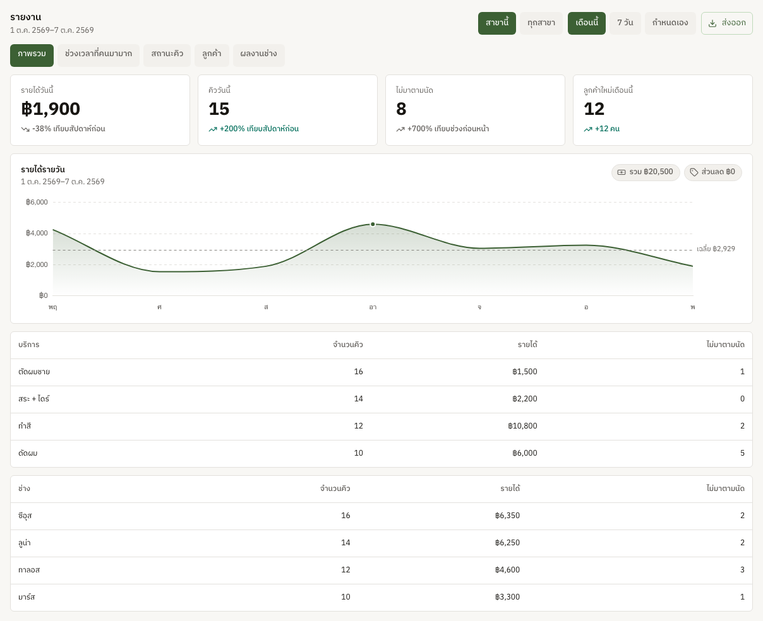Select stylist ลูน่า in the table
This screenshot has width=763, height=621.
point(25,543)
